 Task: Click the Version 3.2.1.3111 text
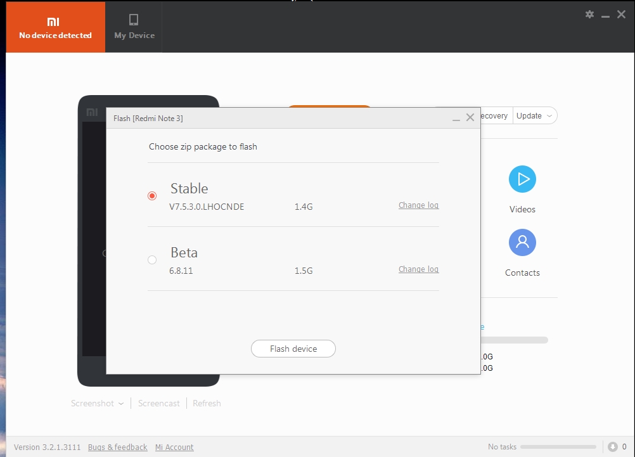47,447
